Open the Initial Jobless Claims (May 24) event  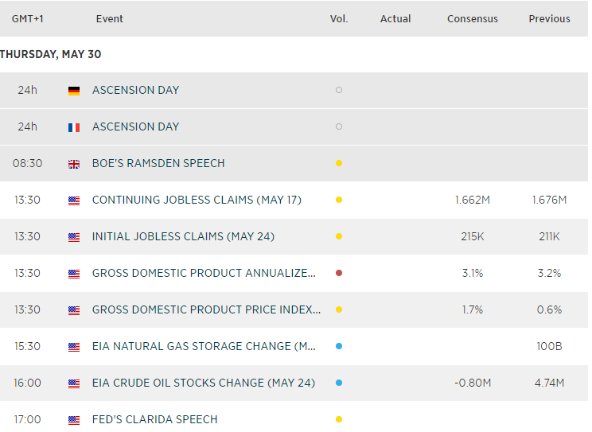[183, 237]
